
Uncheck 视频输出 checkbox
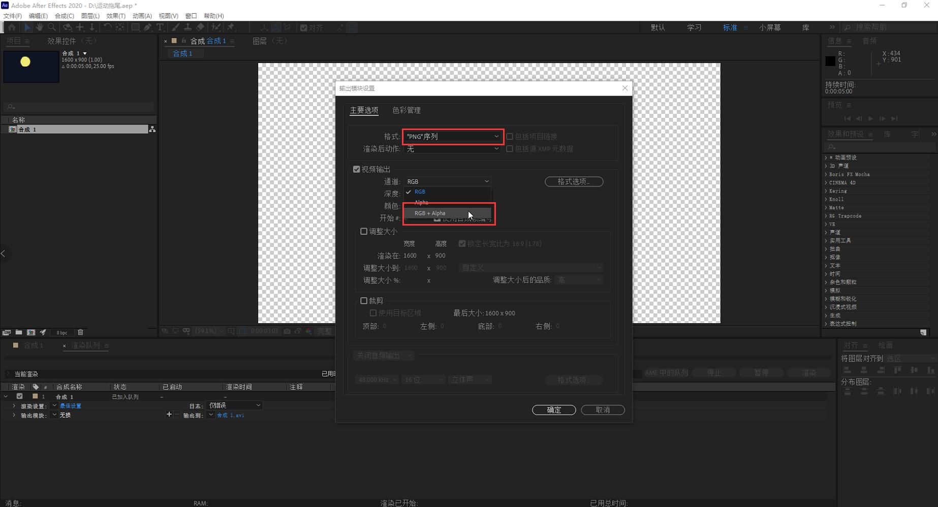[x=357, y=169]
